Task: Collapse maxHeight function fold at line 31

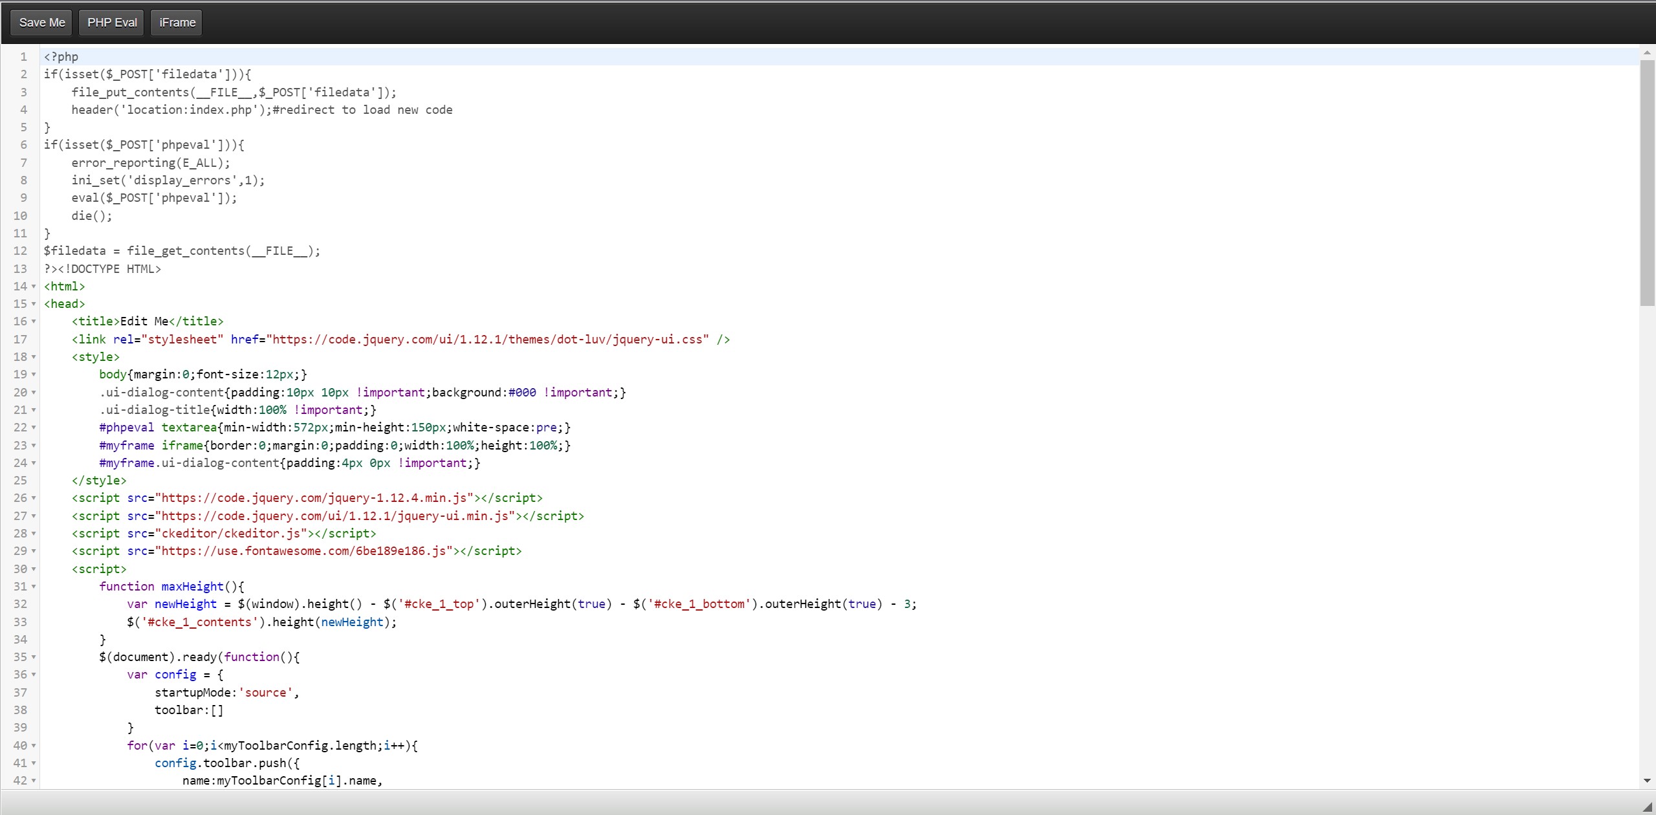Action: 34,587
